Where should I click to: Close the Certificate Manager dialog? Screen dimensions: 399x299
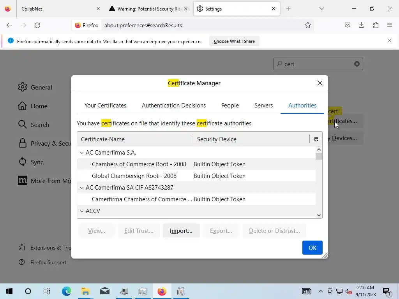point(320,83)
